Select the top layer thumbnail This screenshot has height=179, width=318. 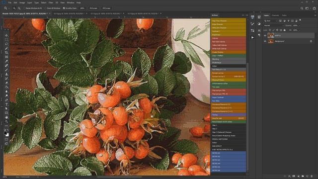click(x=270, y=35)
